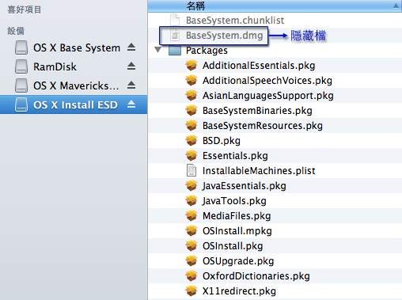Select the Packages folder name
Viewport: 402px width, 300px height.
(207, 51)
